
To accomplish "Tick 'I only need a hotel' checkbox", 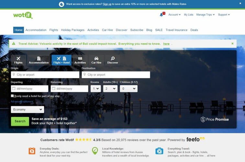I will [x=12, y=96].
